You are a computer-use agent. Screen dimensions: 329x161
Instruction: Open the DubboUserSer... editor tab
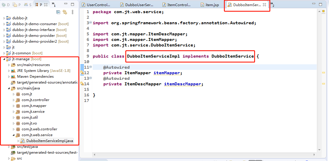pos(137,5)
